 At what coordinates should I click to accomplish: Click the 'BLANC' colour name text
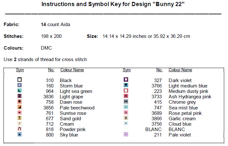177,129
